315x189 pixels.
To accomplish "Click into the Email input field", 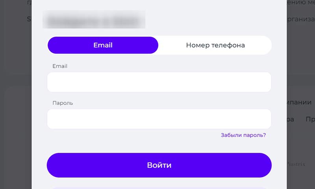I will (x=159, y=82).
